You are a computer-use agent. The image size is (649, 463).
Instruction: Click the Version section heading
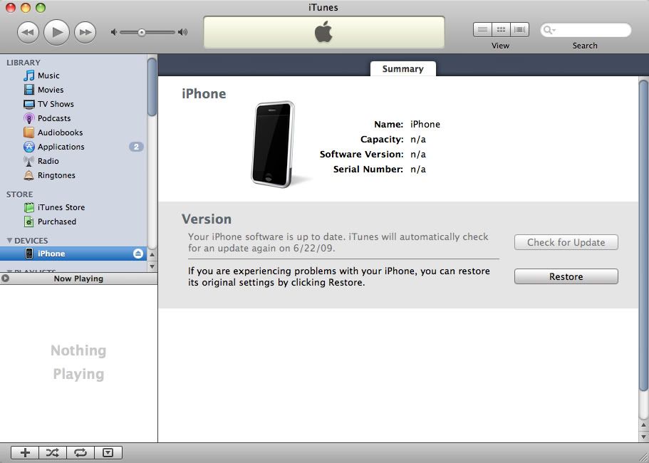(207, 219)
